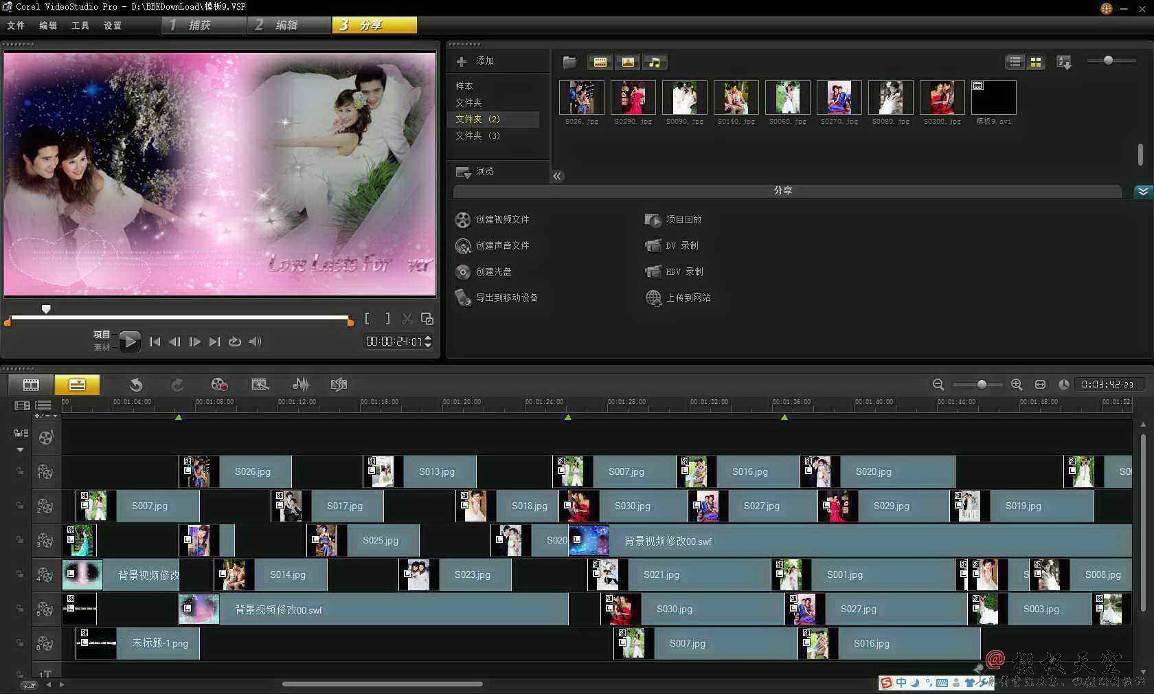Viewport: 1154px width, 694px height.
Task: Click Create Video File icon
Action: [463, 220]
